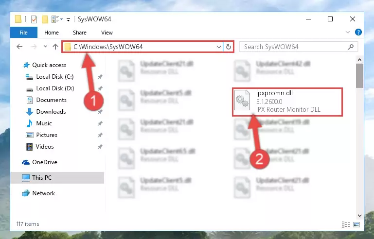The height and width of the screenshot is (239, 374).
Task: Click the Local Disk (C:) drive icon
Action: point(29,77)
